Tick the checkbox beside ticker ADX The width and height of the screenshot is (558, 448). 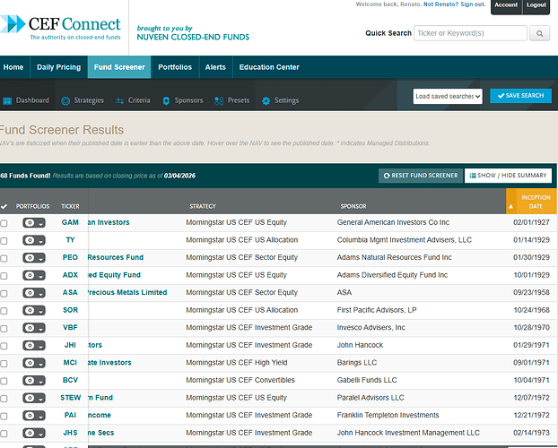click(4, 276)
